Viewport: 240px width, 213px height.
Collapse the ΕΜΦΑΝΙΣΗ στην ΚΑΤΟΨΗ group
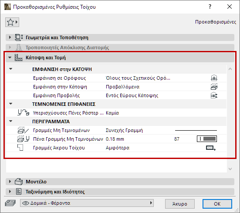pos(10,69)
